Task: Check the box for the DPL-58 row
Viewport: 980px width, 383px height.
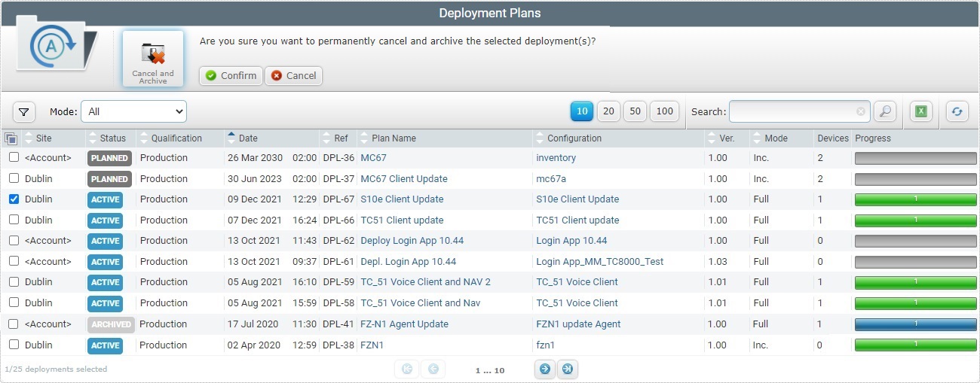Action: (14, 302)
